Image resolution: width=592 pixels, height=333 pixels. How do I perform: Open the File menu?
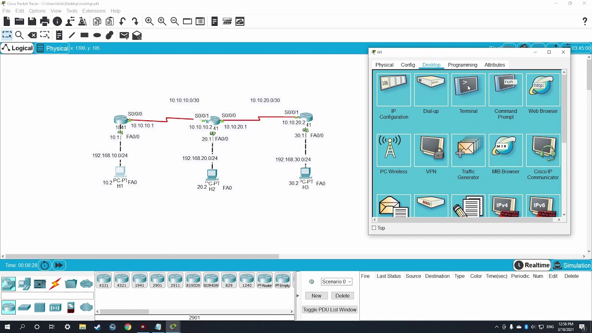coord(6,11)
